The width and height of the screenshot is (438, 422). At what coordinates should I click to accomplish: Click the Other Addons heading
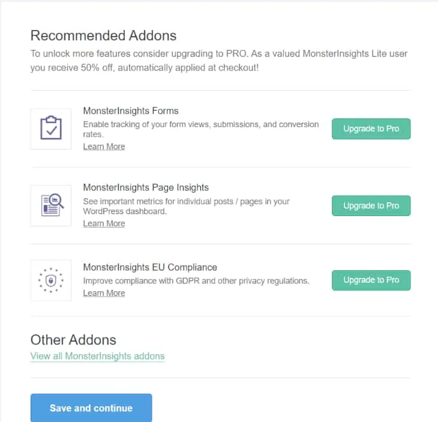tap(73, 340)
